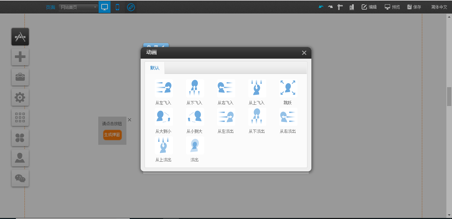The width and height of the screenshot is (452, 219).
Task: Click 预览 to preview the site
Action: (392, 7)
